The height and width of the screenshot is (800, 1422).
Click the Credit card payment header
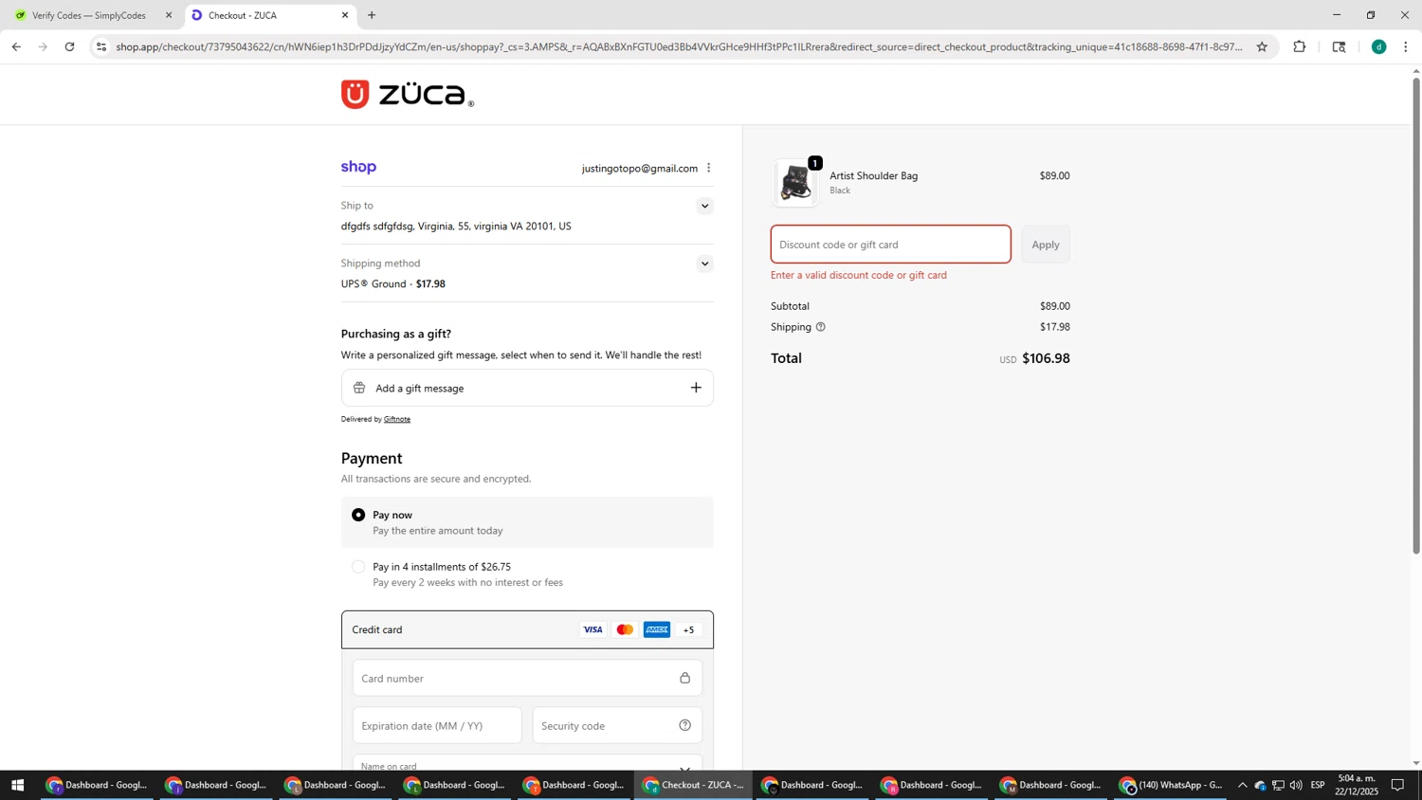[527, 629]
